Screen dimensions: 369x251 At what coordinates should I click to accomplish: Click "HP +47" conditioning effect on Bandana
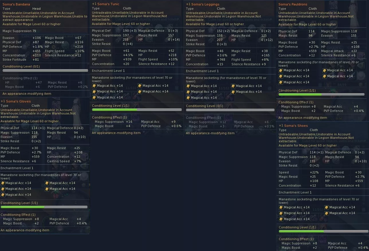23,82
